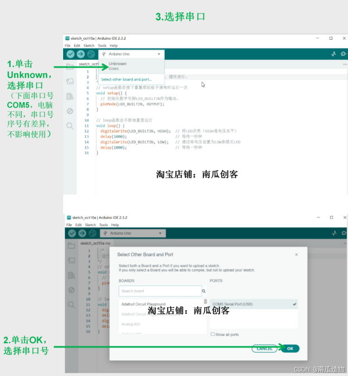Select COM5 Serial Port (USB) entry
Image resolution: width=348 pixels, height=376 pixels.
point(254,304)
